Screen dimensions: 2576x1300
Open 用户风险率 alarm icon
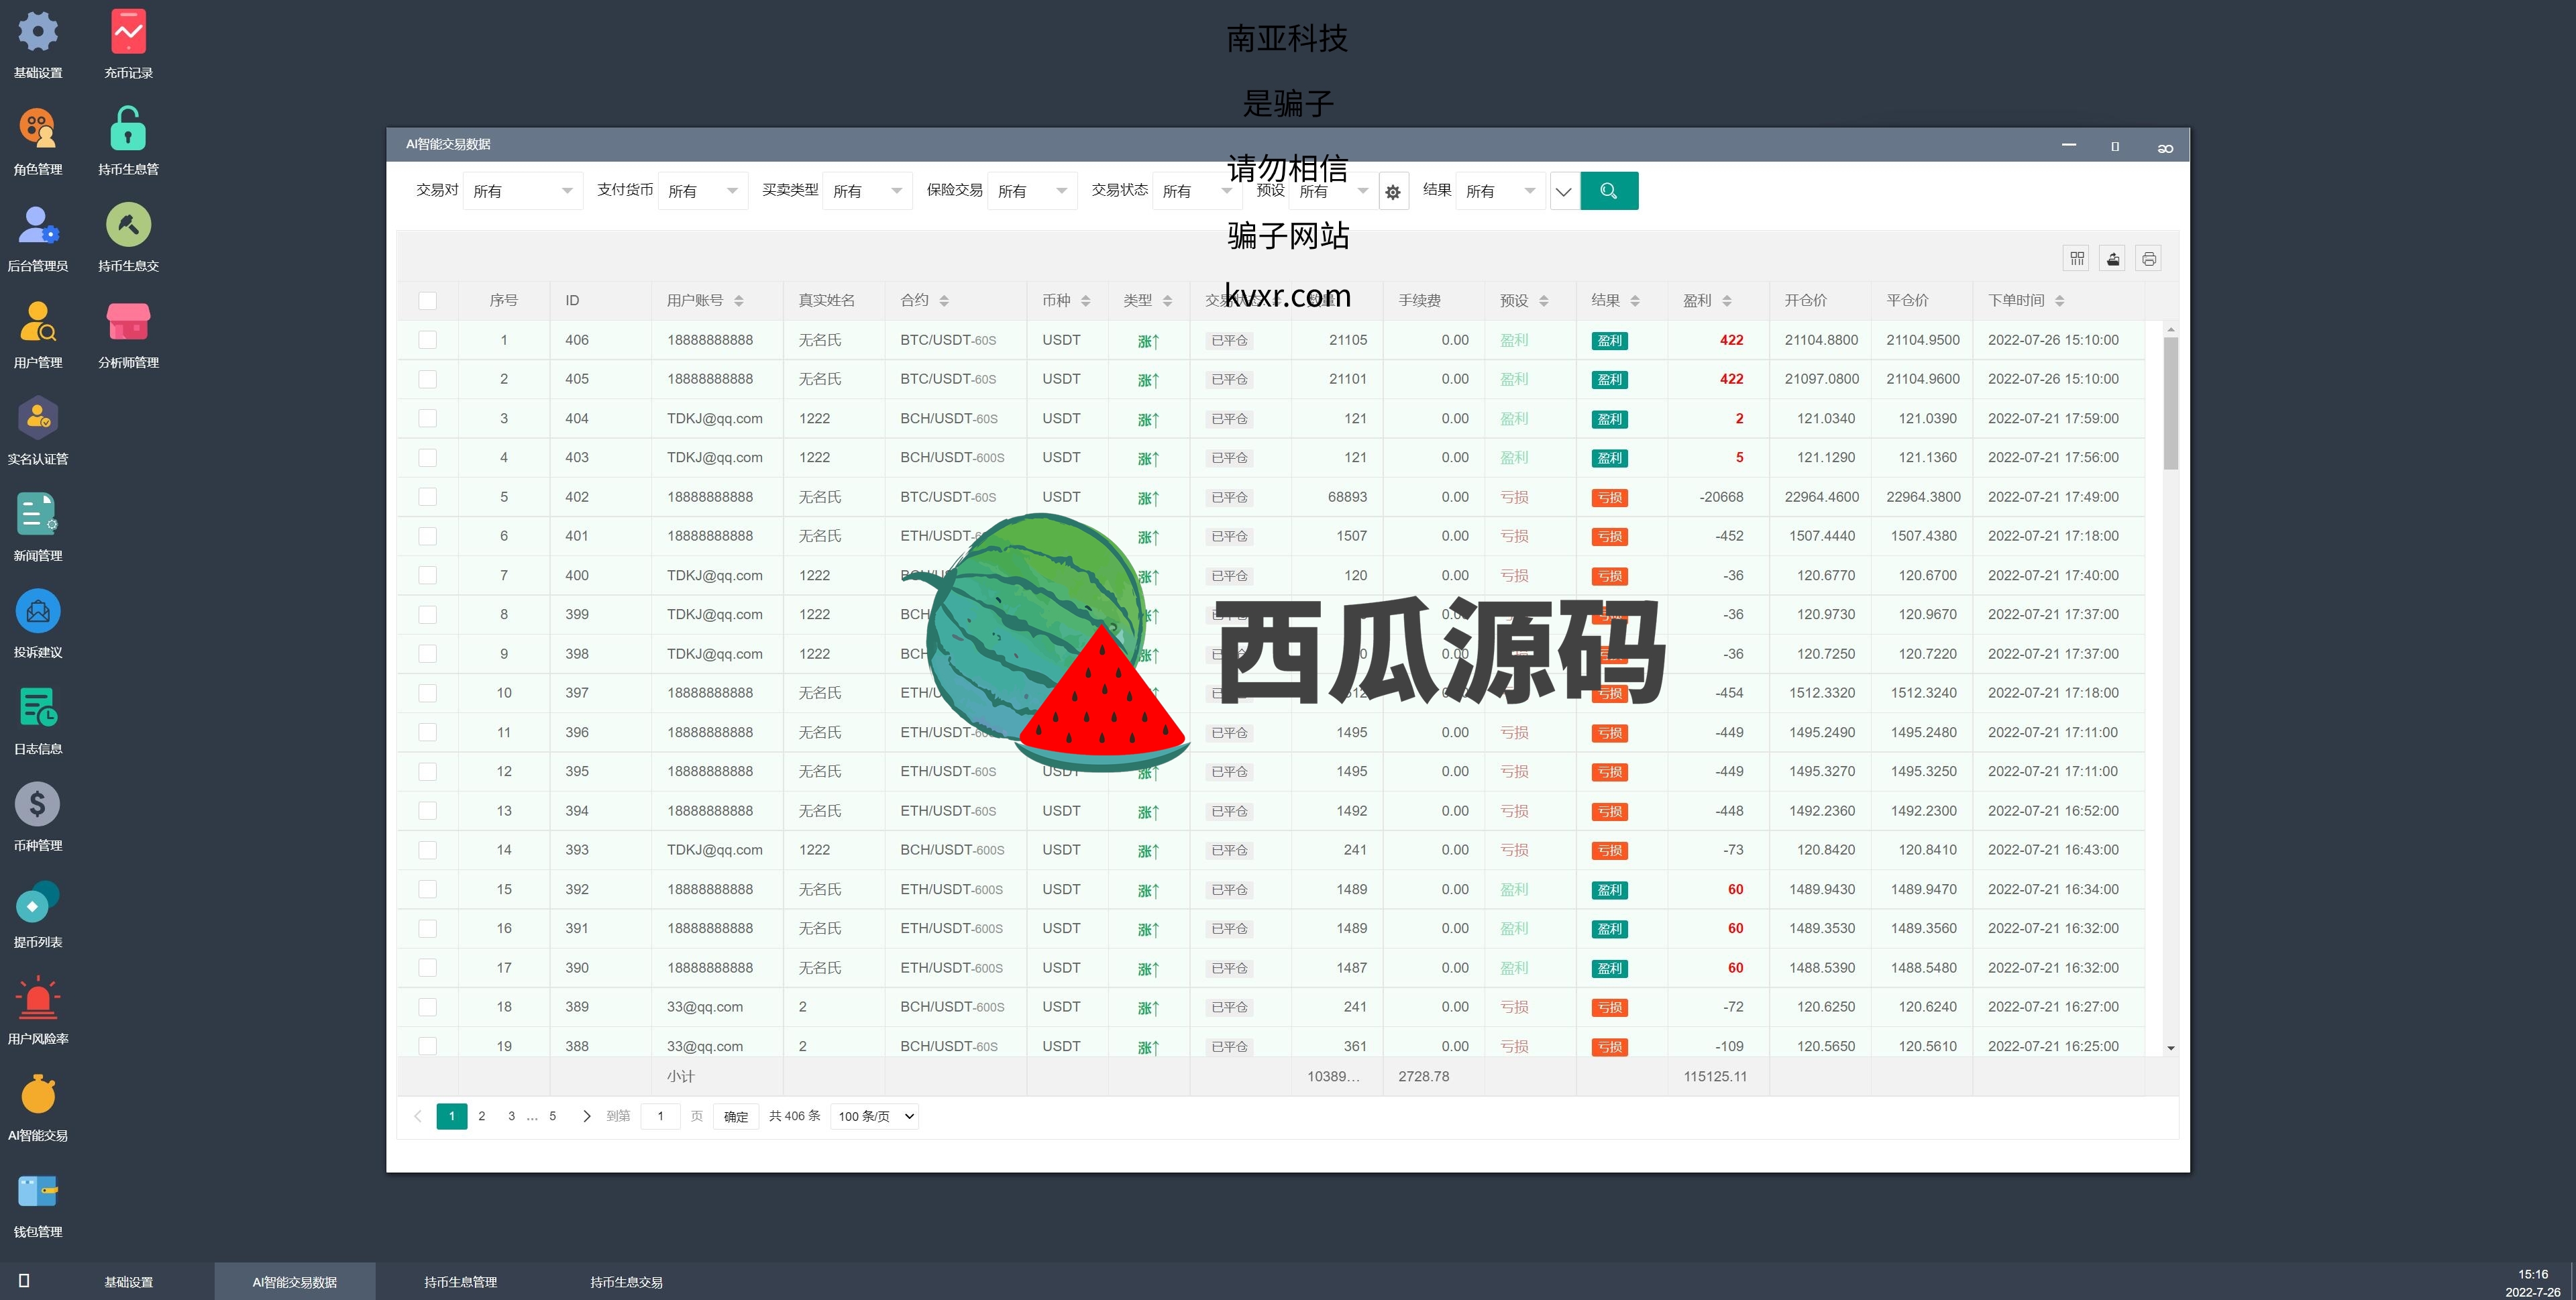click(x=38, y=1010)
